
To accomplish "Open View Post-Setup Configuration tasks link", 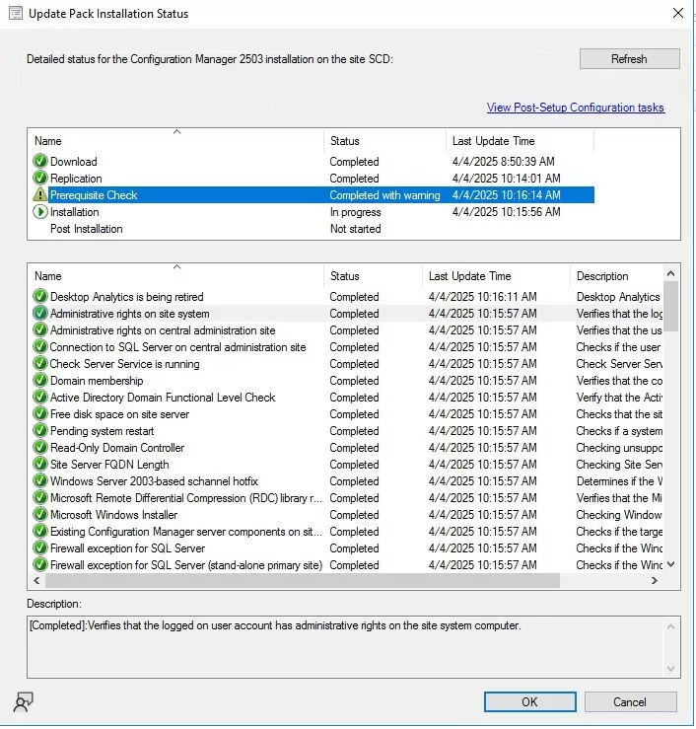I will pyautogui.click(x=575, y=108).
